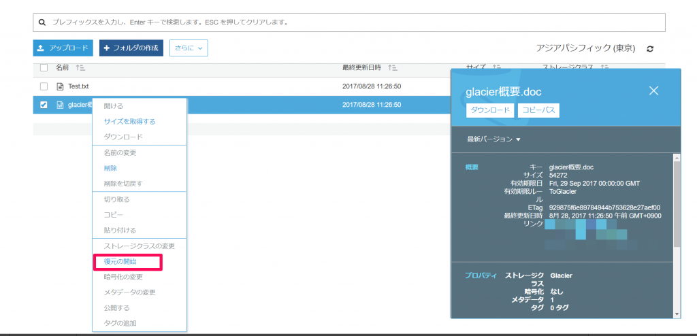
Task: Click the scrollbar down arrow in panel
Action: pyautogui.click(x=677, y=314)
